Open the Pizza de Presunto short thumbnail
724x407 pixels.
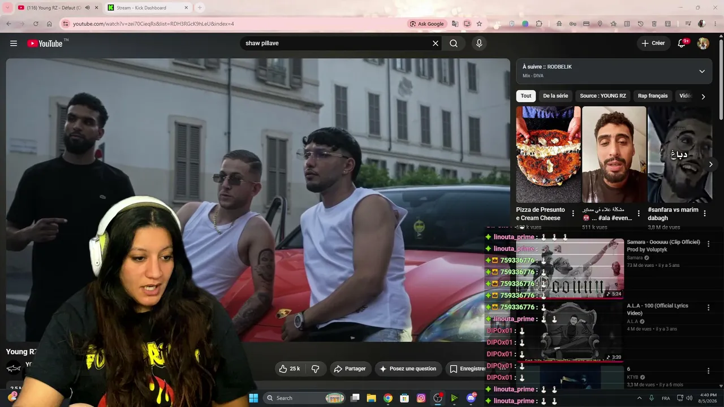(x=549, y=155)
